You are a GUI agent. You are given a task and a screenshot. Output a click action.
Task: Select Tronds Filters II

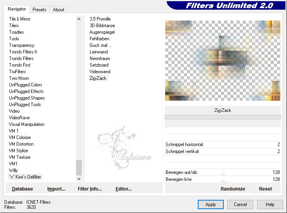tap(23, 52)
